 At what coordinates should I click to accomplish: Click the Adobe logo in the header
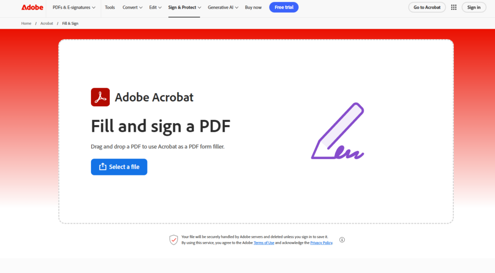tap(32, 7)
